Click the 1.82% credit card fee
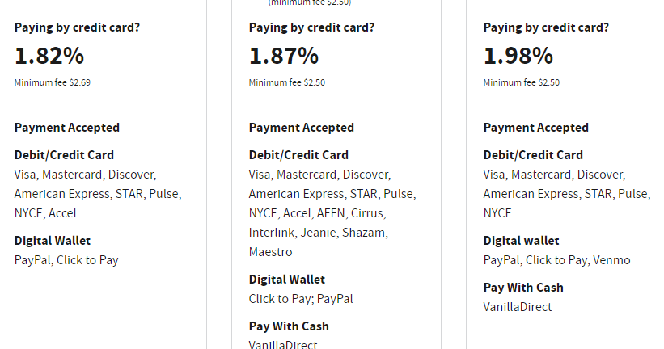Viewport: 664px width, 349px height. 49,57
